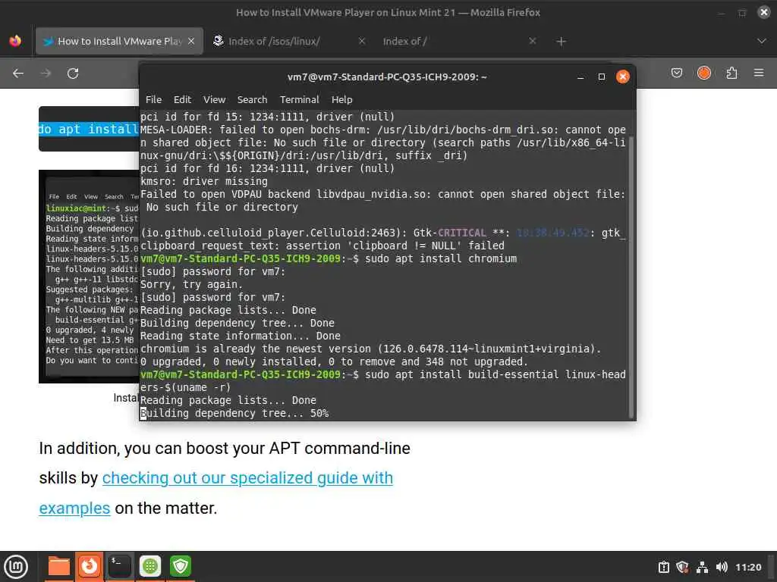The width and height of the screenshot is (777, 582).
Task: Open the orange Firefox account icon
Action: pos(703,74)
